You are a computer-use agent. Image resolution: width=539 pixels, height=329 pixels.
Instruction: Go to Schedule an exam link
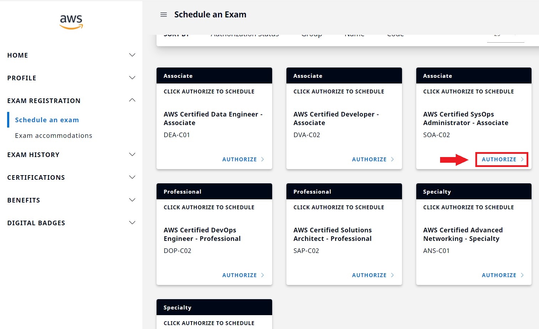tap(47, 120)
